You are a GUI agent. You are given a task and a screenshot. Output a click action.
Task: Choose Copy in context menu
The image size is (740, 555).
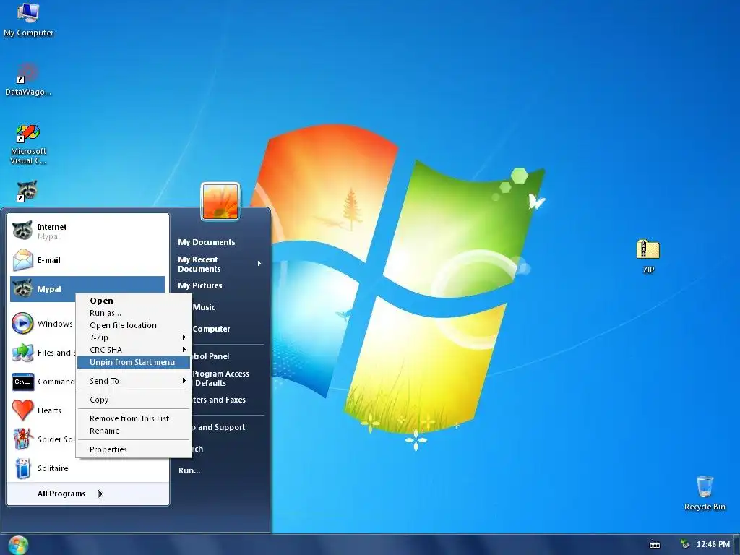(134, 400)
